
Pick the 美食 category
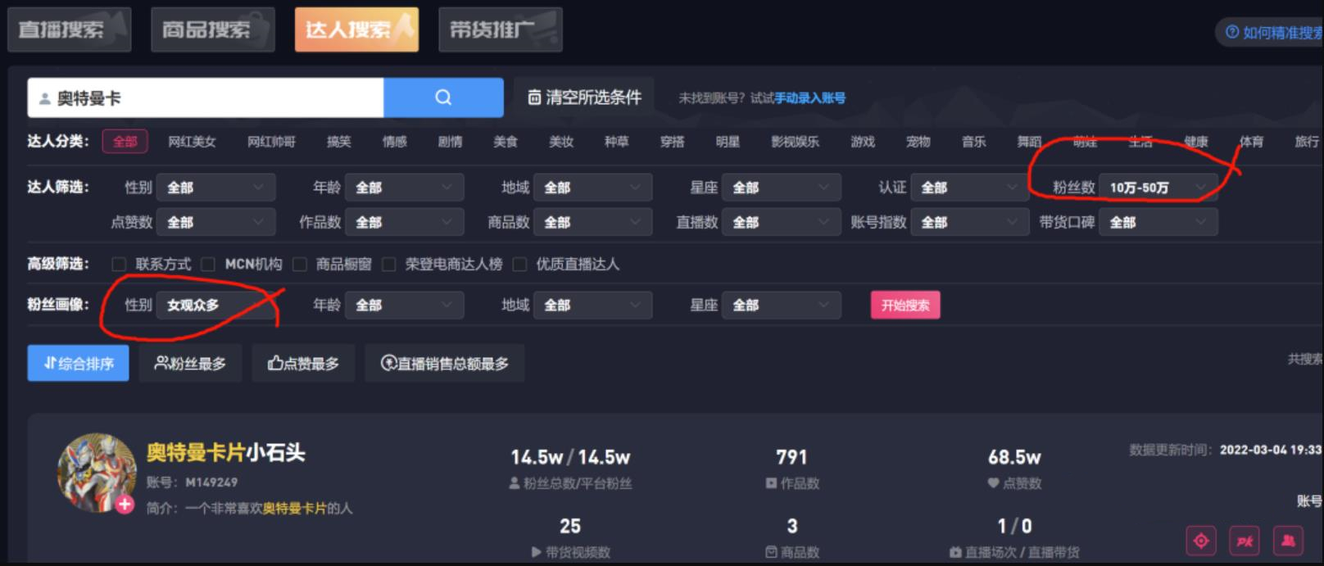click(506, 142)
